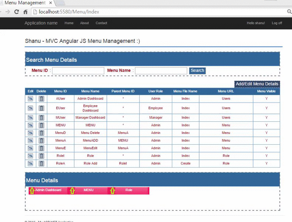This screenshot has height=222, width=292.
Task: Delete the MenuD row
Action: (41, 133)
